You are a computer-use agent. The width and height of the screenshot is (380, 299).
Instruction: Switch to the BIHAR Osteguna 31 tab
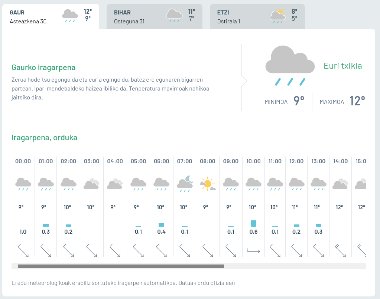tap(155, 16)
